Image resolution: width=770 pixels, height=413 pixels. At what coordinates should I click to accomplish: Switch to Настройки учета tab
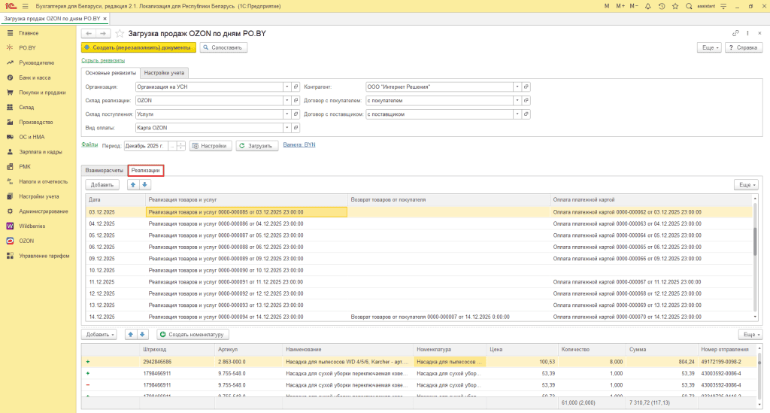164,73
